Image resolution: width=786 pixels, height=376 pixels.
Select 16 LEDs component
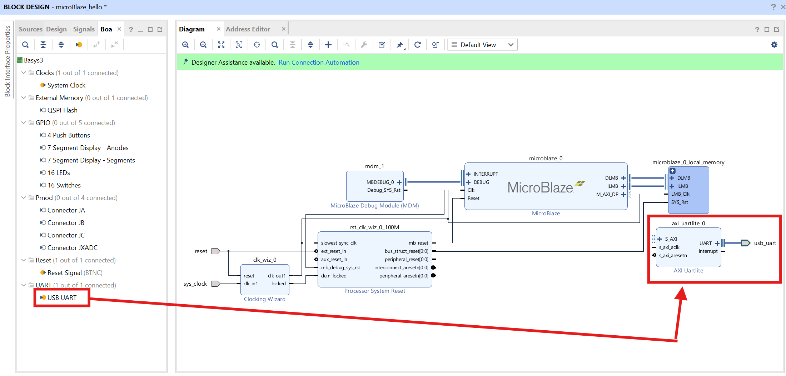coord(59,172)
